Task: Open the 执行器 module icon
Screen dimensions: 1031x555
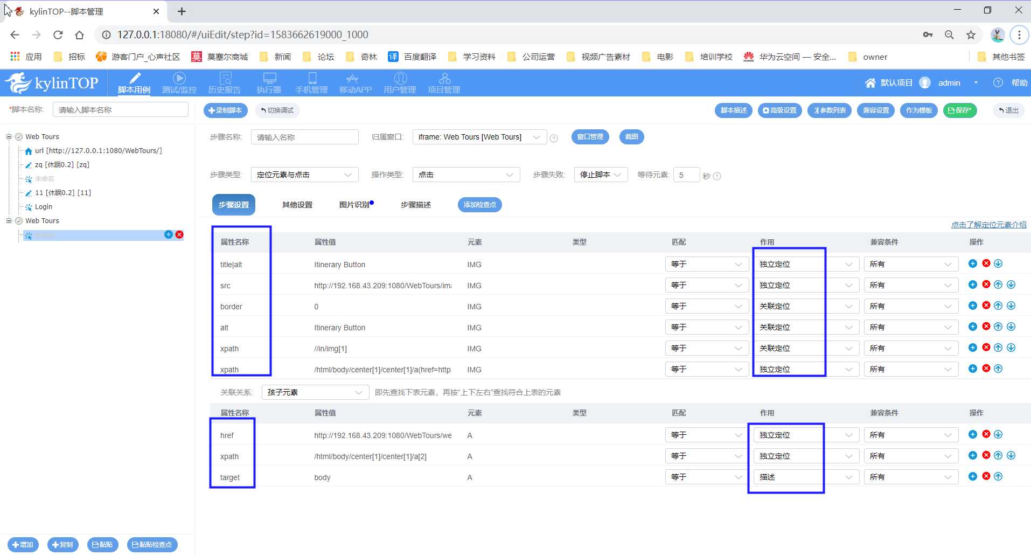Action: [x=269, y=78]
